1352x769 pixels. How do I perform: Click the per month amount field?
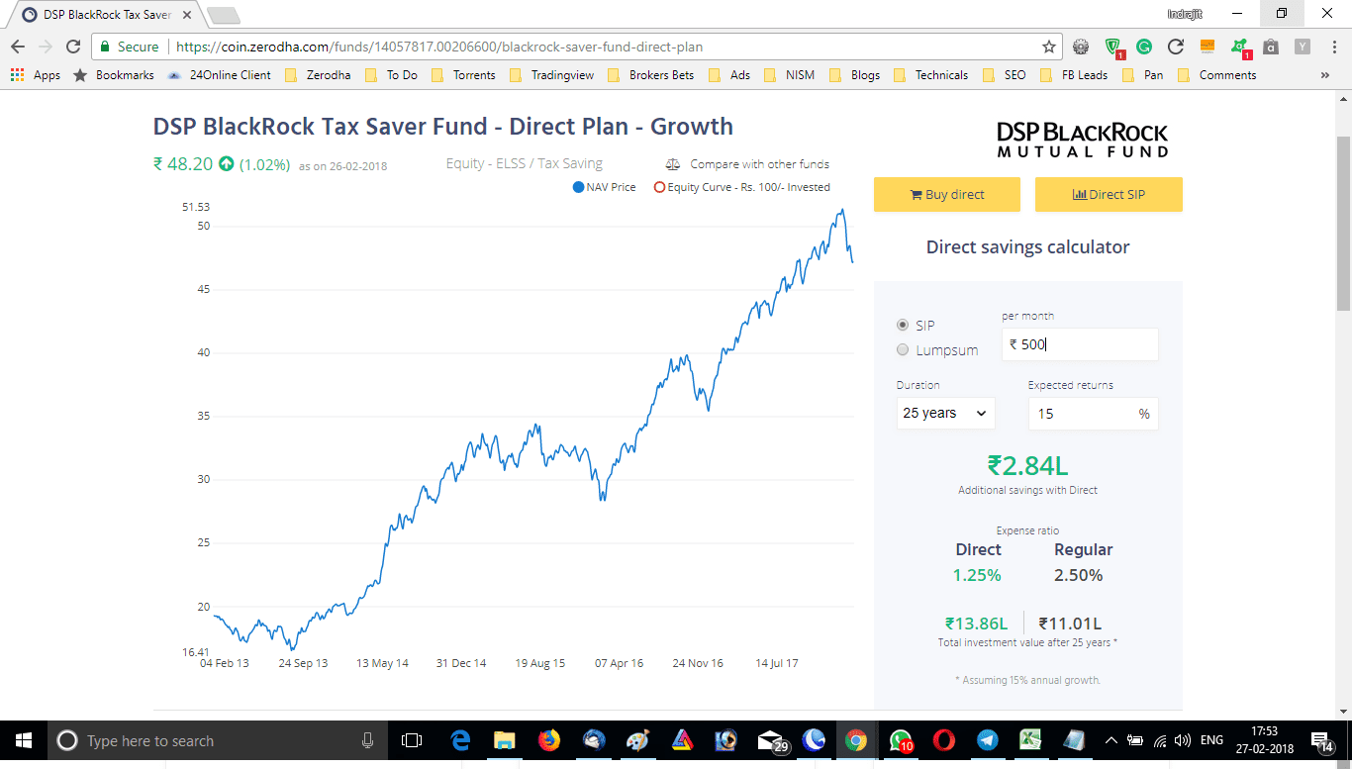coord(1080,344)
